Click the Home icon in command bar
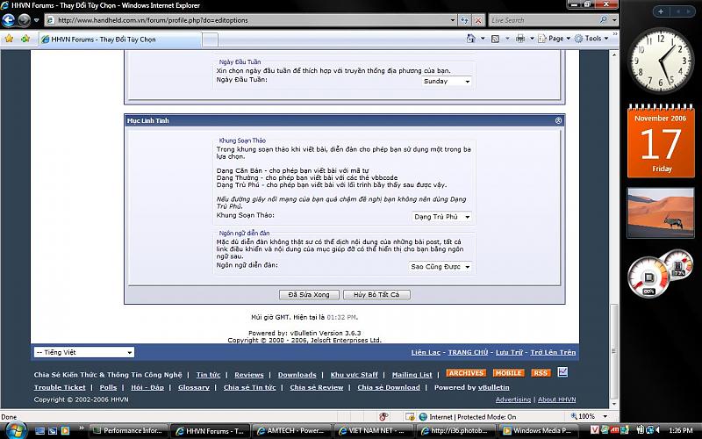Viewport: 702px width, 439px height. tap(471, 39)
